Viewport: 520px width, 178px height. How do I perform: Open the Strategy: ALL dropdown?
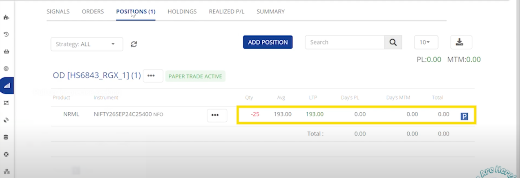click(x=87, y=44)
